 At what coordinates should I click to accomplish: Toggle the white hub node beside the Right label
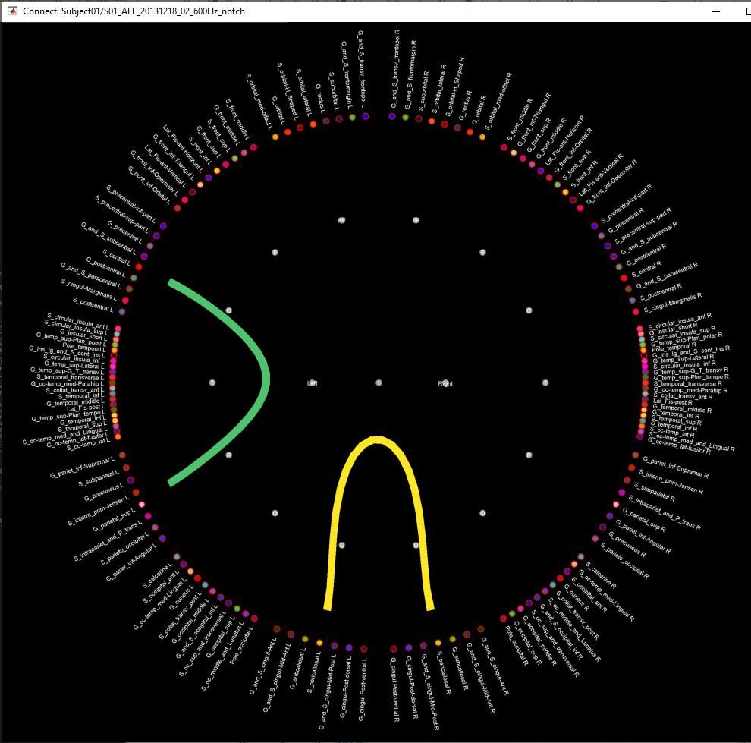446,383
